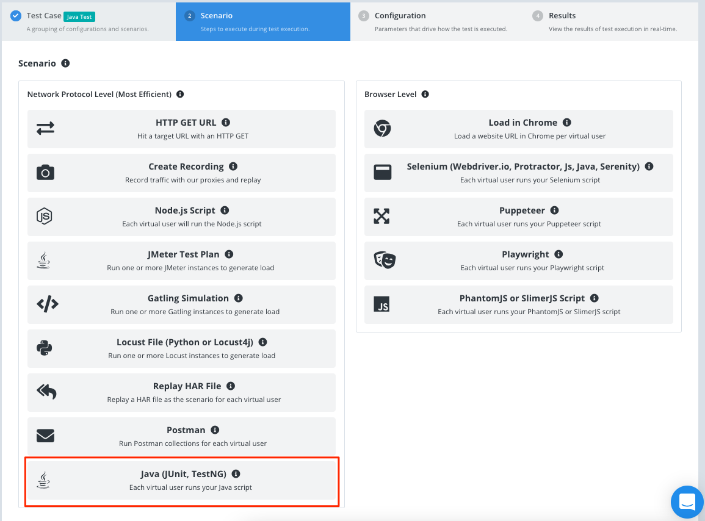Show info for Java (JUnit, TestNG)
Viewport: 705px width, 521px height.
coord(236,474)
